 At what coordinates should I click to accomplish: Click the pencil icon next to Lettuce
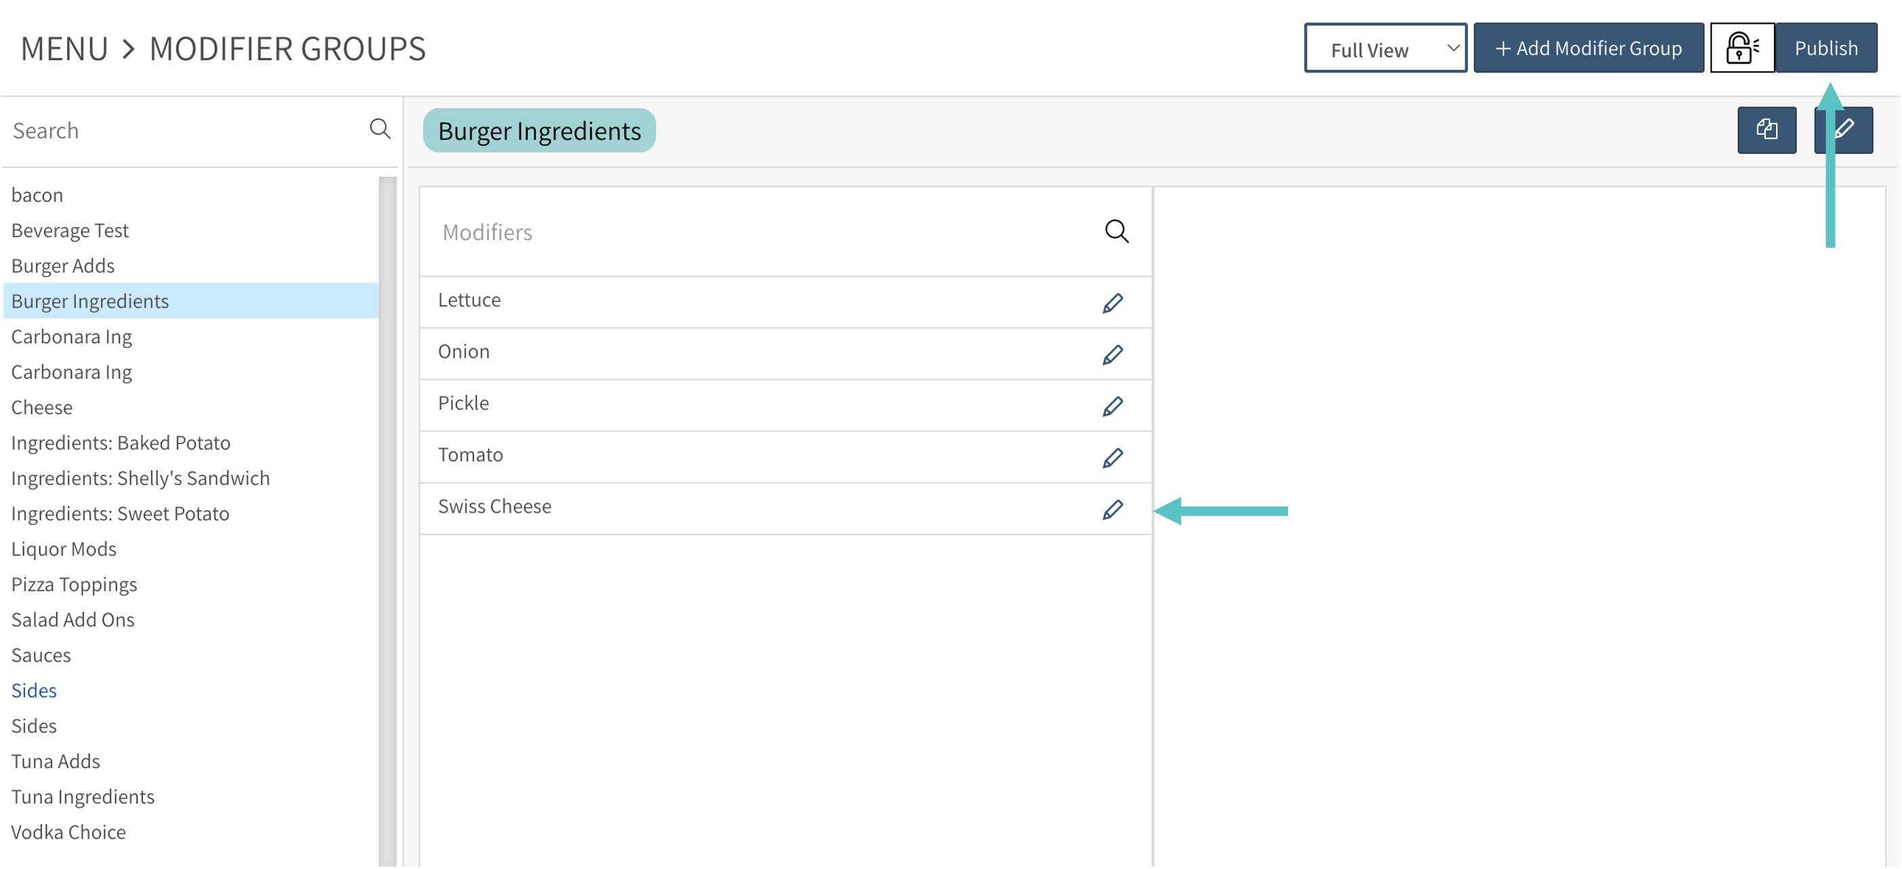1112,303
